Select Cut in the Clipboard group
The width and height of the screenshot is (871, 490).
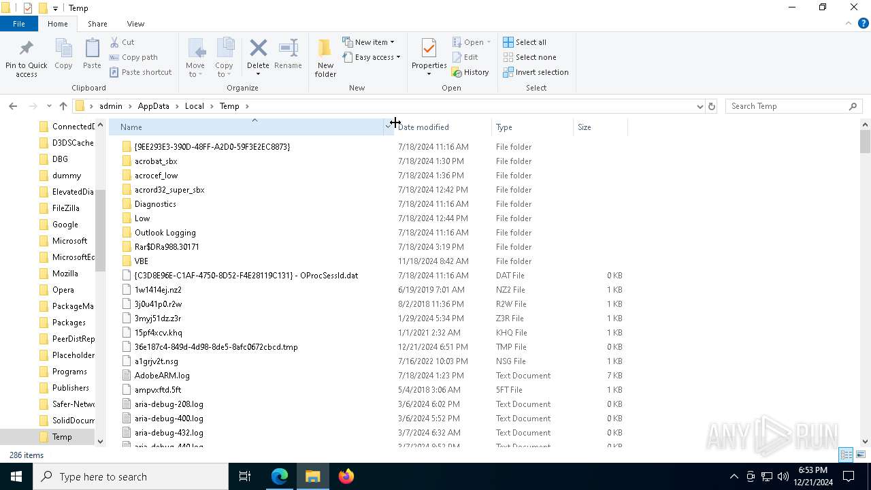(x=122, y=42)
